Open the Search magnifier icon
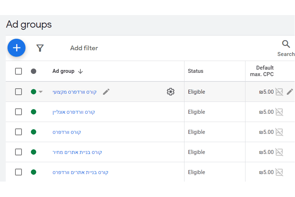 click(286, 44)
